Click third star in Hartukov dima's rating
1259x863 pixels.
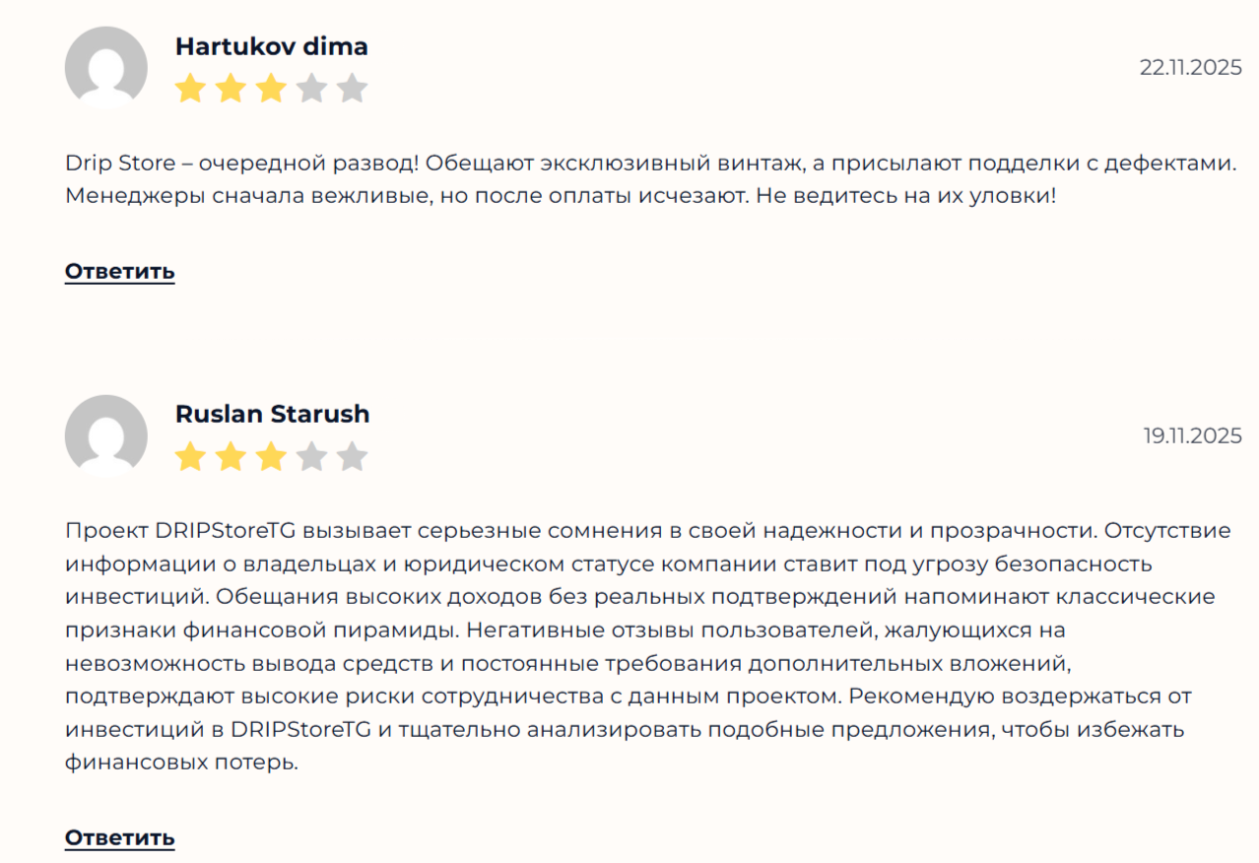271,90
